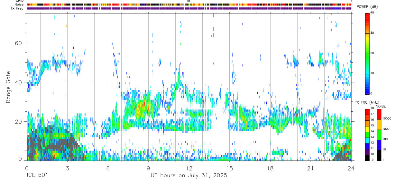The image size is (395, 182).
Task: Click the 30 tick on the POWER scale
Action: click(x=372, y=33)
